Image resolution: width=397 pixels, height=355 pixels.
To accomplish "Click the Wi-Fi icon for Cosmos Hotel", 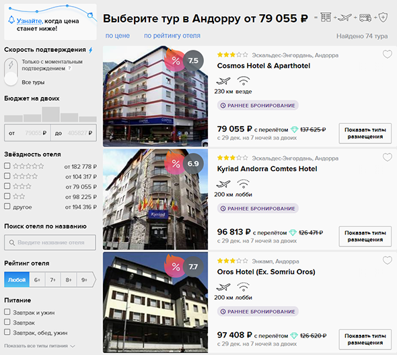I will [244, 81].
